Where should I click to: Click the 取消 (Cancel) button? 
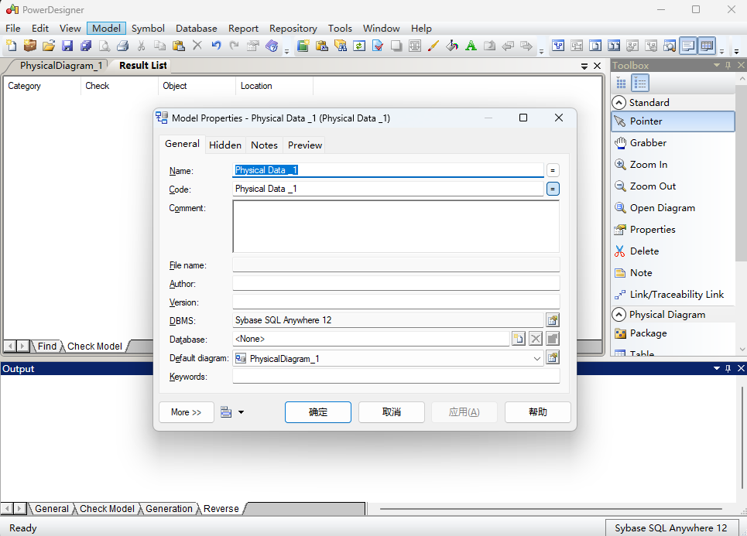point(392,412)
